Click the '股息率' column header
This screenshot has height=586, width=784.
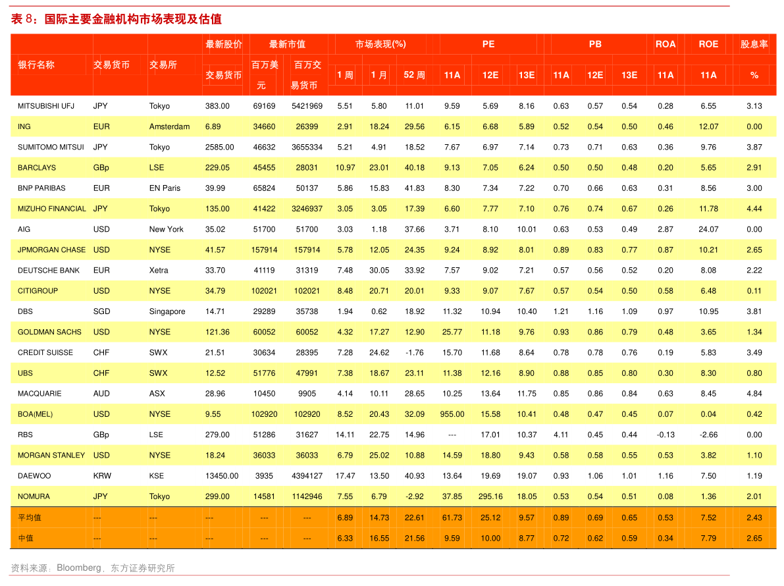coord(754,44)
